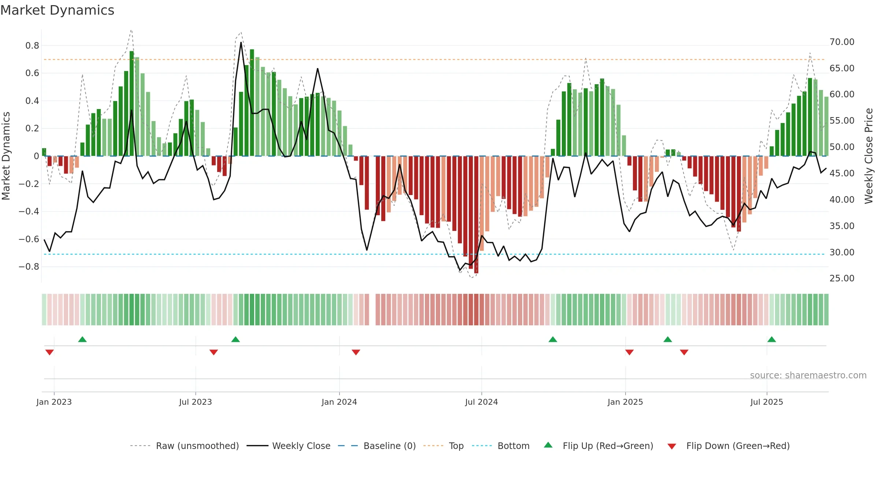The width and height of the screenshot is (879, 494).
Task: Click the Flip Up marker near August 2023
Action: 235,340
